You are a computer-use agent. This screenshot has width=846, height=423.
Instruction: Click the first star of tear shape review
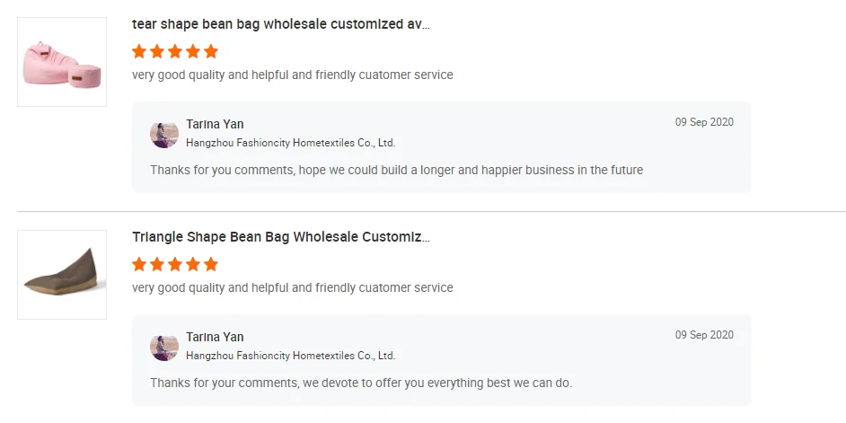point(139,51)
